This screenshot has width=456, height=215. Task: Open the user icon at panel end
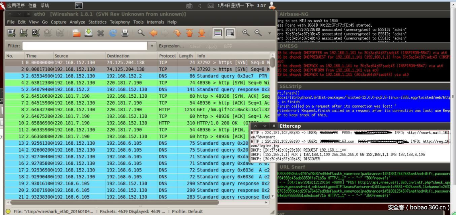[272, 5]
